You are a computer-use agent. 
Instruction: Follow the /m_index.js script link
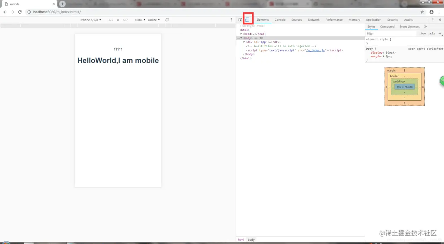tap(315, 50)
